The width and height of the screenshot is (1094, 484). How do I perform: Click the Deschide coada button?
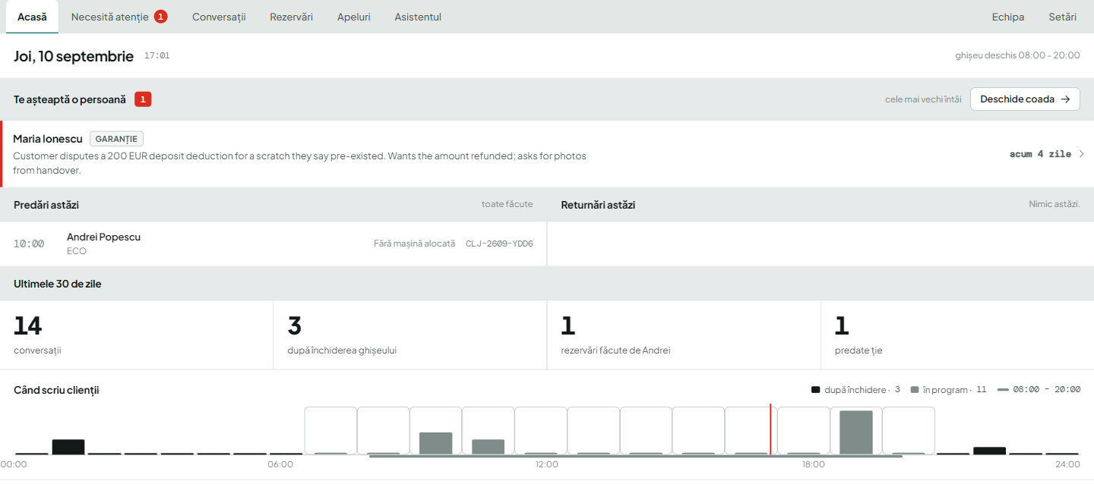pyautogui.click(x=1025, y=99)
